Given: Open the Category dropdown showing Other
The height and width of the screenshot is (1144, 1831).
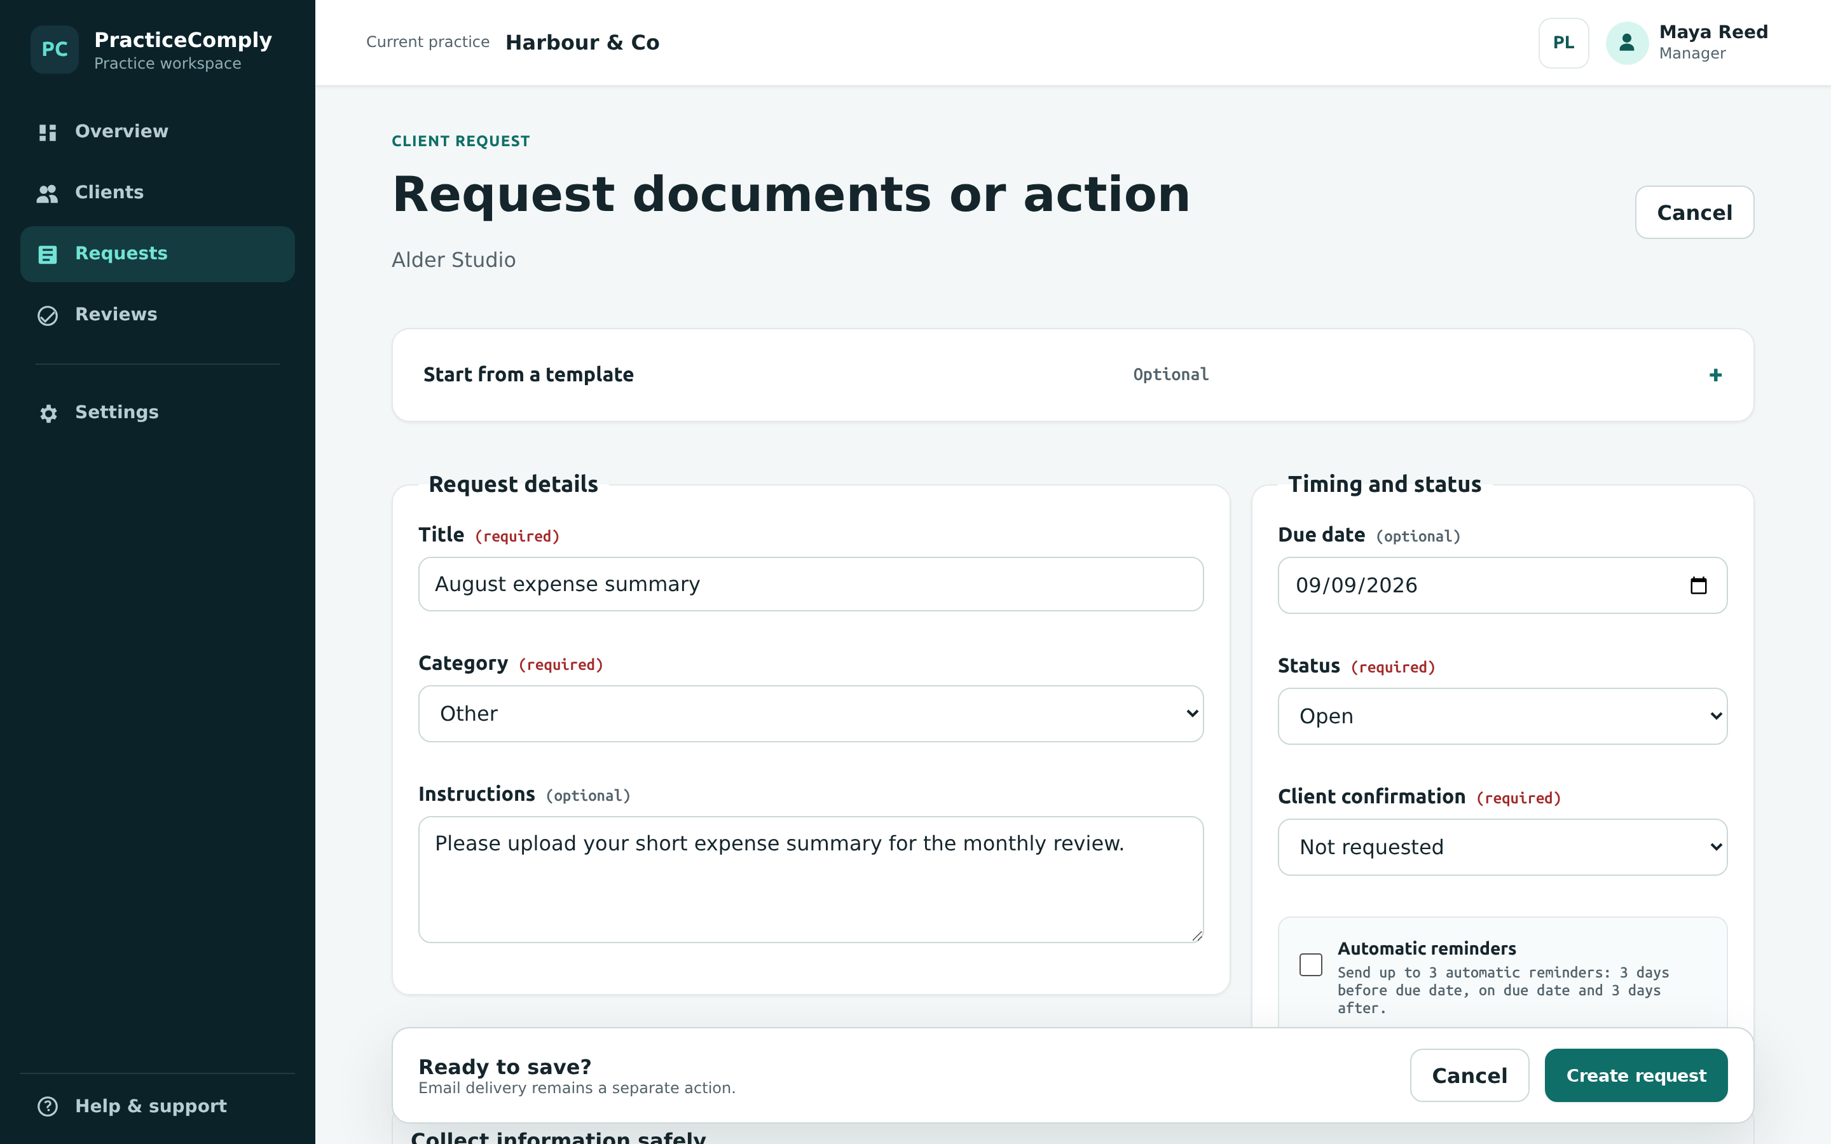Looking at the screenshot, I should pos(811,714).
